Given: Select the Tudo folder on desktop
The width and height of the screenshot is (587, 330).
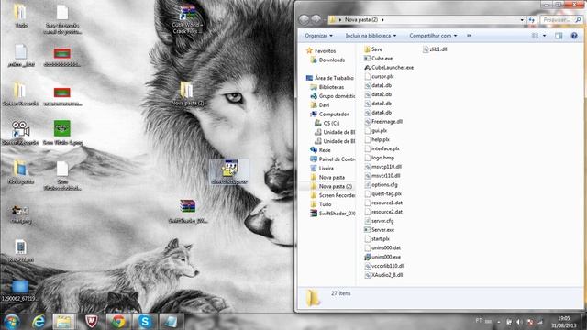Looking at the screenshot, I should [x=20, y=16].
